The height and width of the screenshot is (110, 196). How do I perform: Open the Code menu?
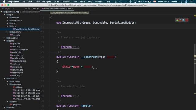(56, 2)
